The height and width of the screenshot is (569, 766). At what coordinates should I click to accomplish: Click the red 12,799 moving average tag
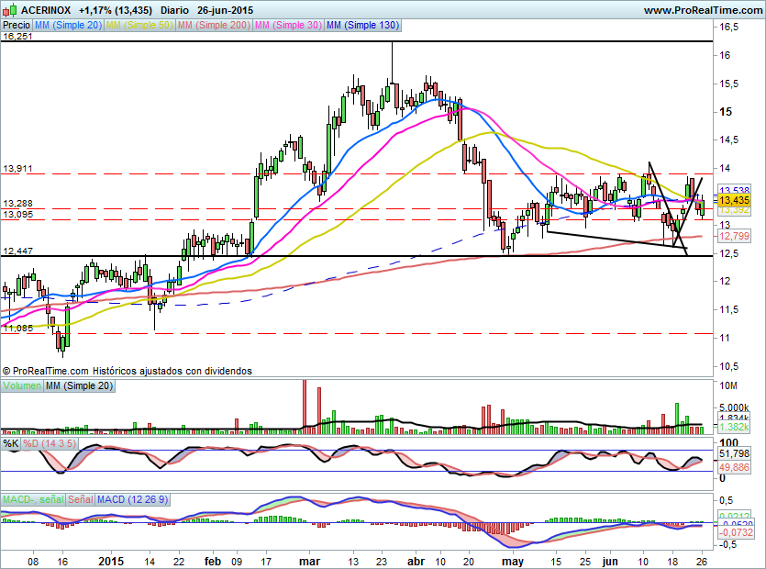pos(734,236)
